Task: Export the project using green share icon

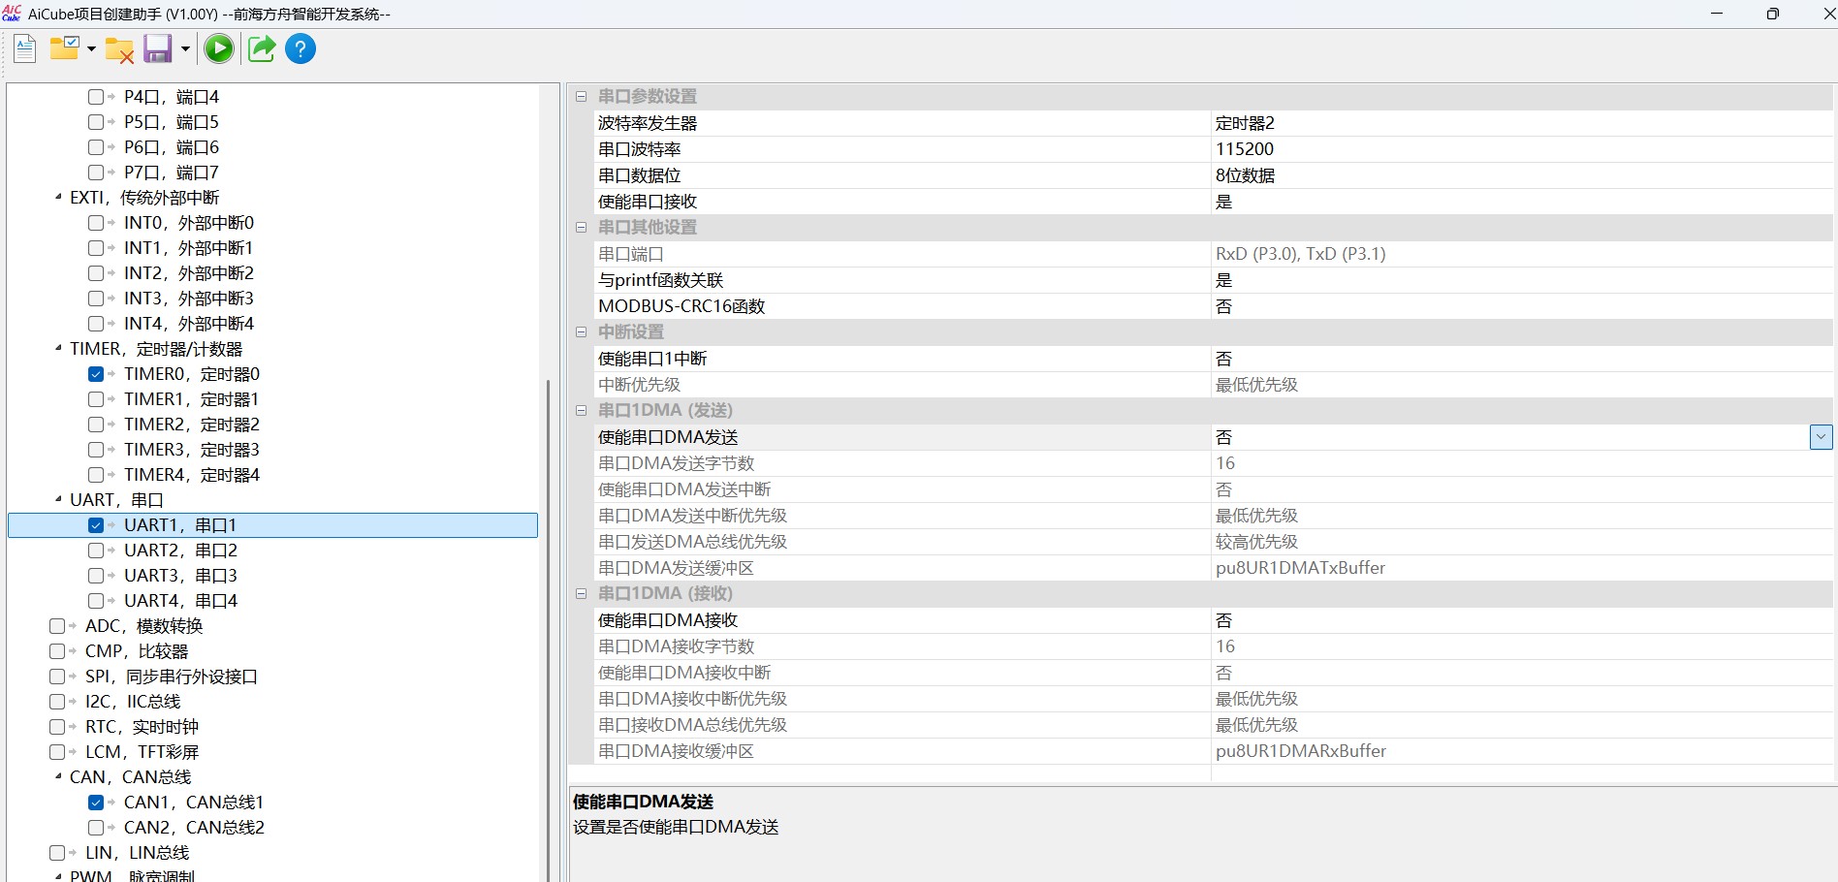Action: 260,48
